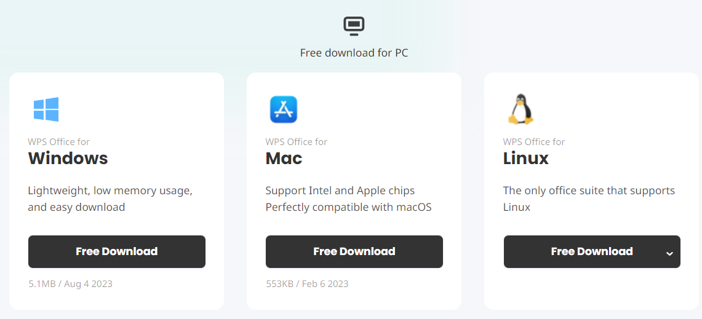Screen dimensions: 702x319
Task: Select the "Free download for PC" label
Action: point(354,53)
